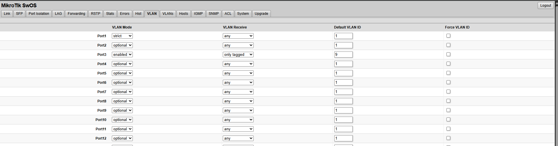558x146 pixels.
Task: Expand VLAN Receive dropdown for Port9
Action: tap(238, 111)
